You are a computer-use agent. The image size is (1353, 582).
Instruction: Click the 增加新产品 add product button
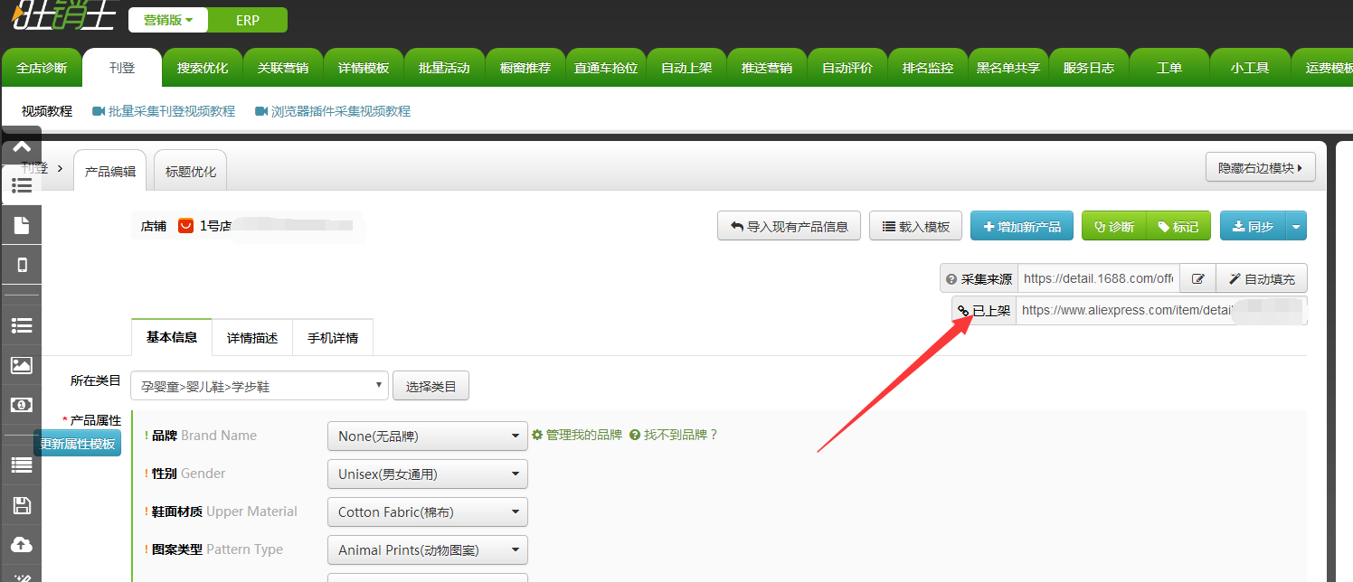pos(1022,226)
